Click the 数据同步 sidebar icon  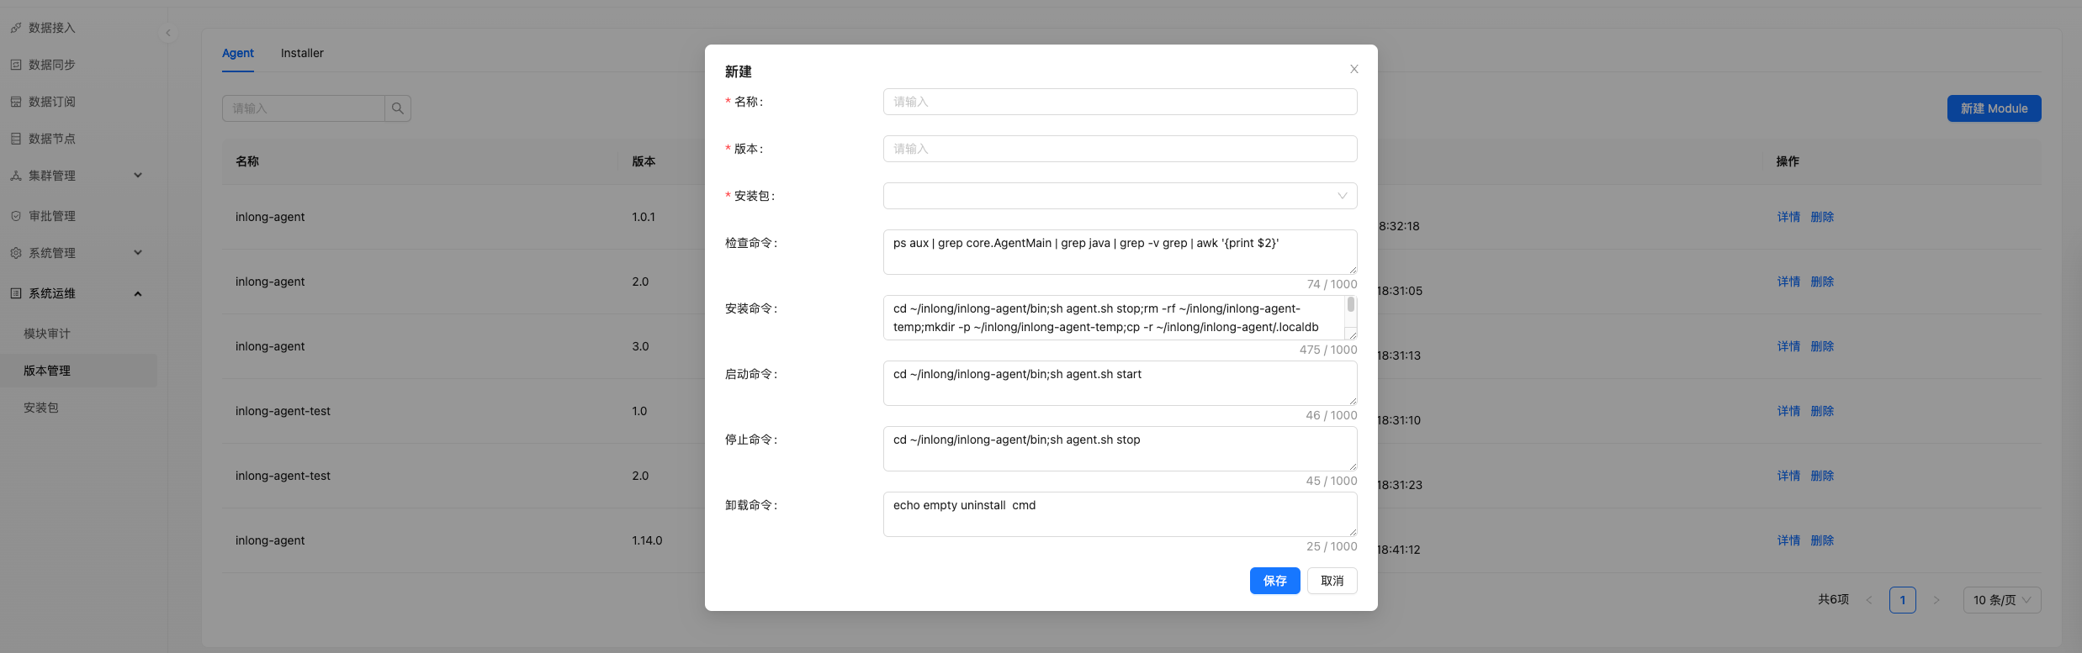point(16,65)
